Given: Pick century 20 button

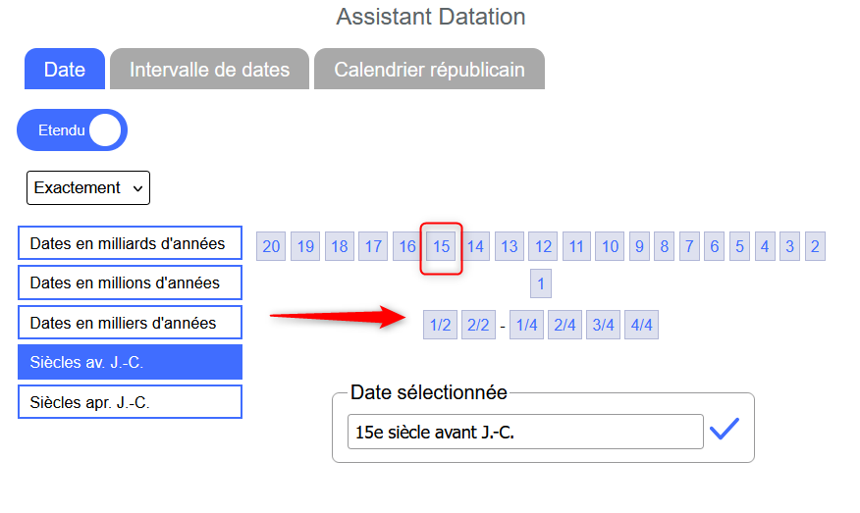Looking at the screenshot, I should 272,246.
